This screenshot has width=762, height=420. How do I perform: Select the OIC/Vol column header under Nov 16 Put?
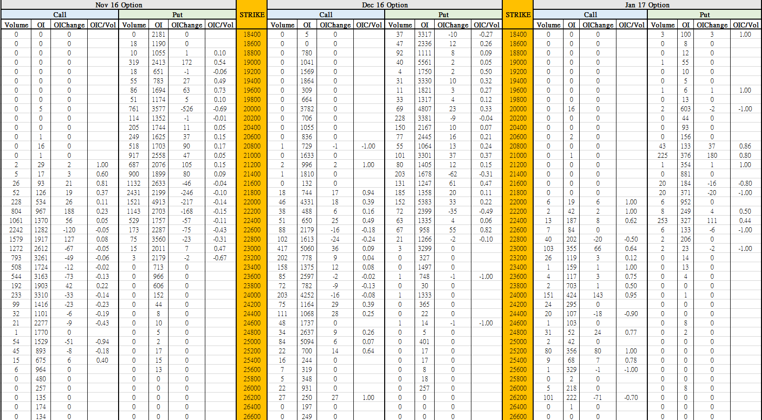tap(221, 25)
